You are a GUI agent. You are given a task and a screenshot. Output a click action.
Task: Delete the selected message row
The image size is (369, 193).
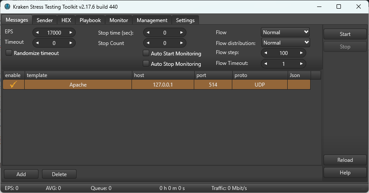coord(59,174)
